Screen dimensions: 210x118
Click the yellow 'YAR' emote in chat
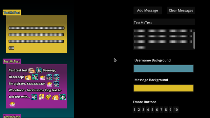pos(48,97)
